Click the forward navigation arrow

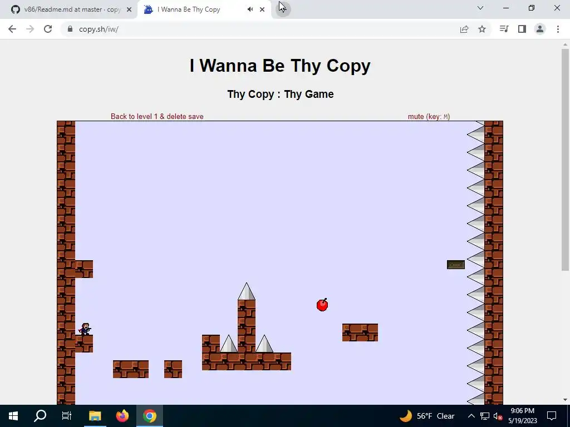[x=30, y=29]
